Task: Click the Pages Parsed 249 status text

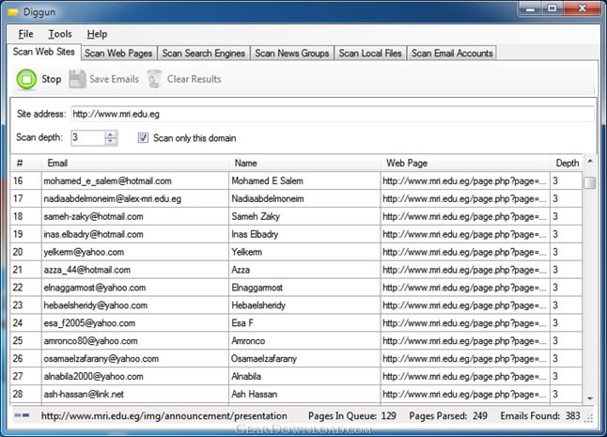Action: [x=448, y=416]
